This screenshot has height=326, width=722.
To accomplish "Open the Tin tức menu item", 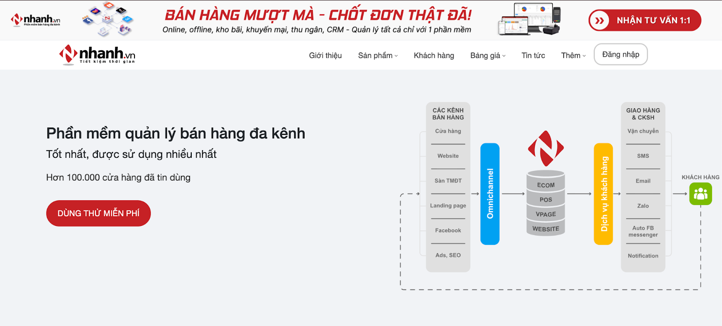I will coord(533,55).
